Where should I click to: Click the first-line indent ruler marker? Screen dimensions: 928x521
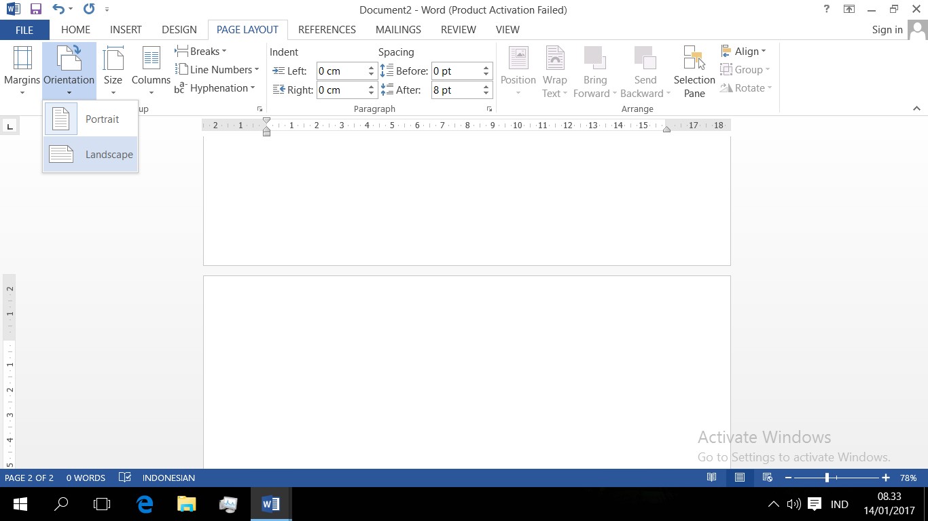coord(266,121)
